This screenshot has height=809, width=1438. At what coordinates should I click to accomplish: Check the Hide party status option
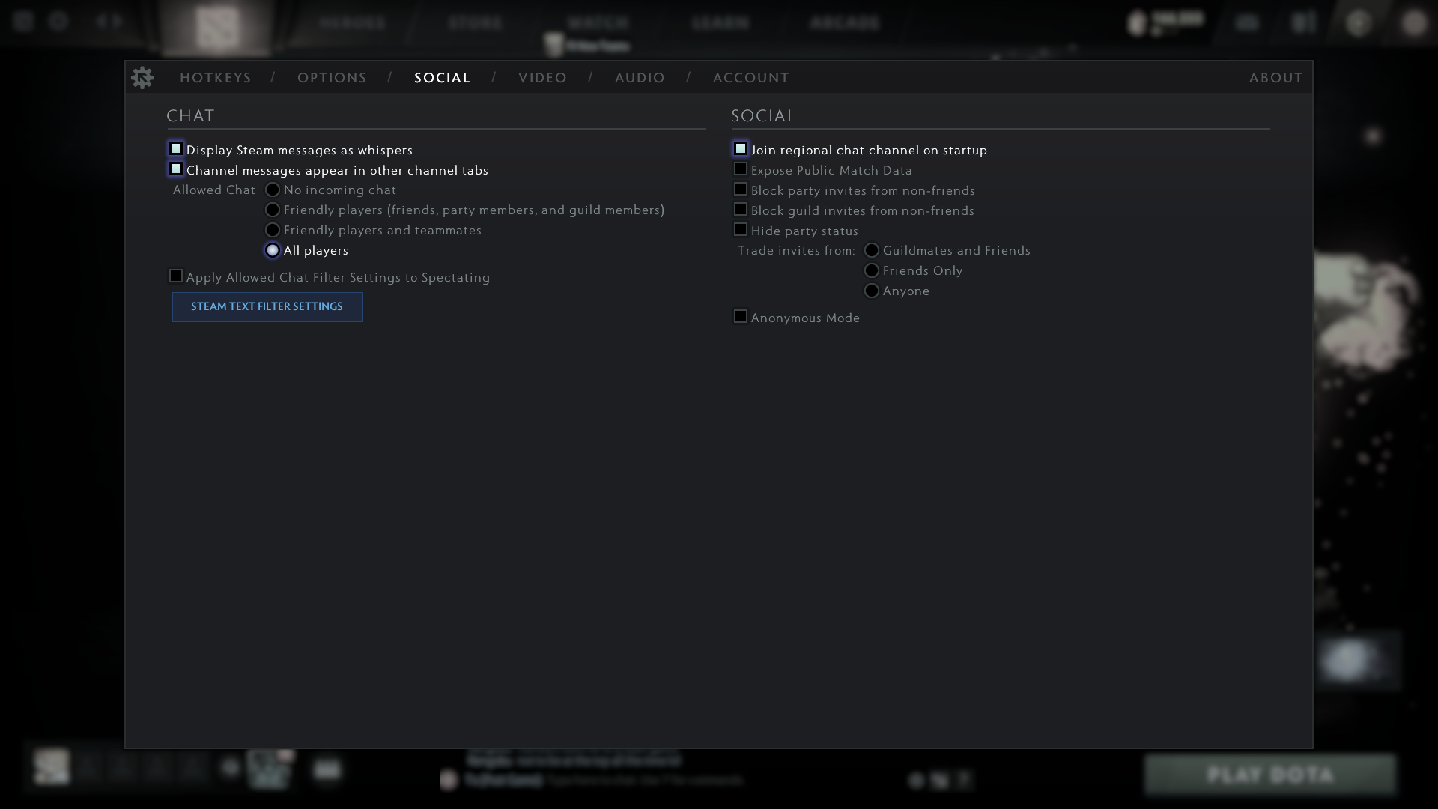pos(741,229)
